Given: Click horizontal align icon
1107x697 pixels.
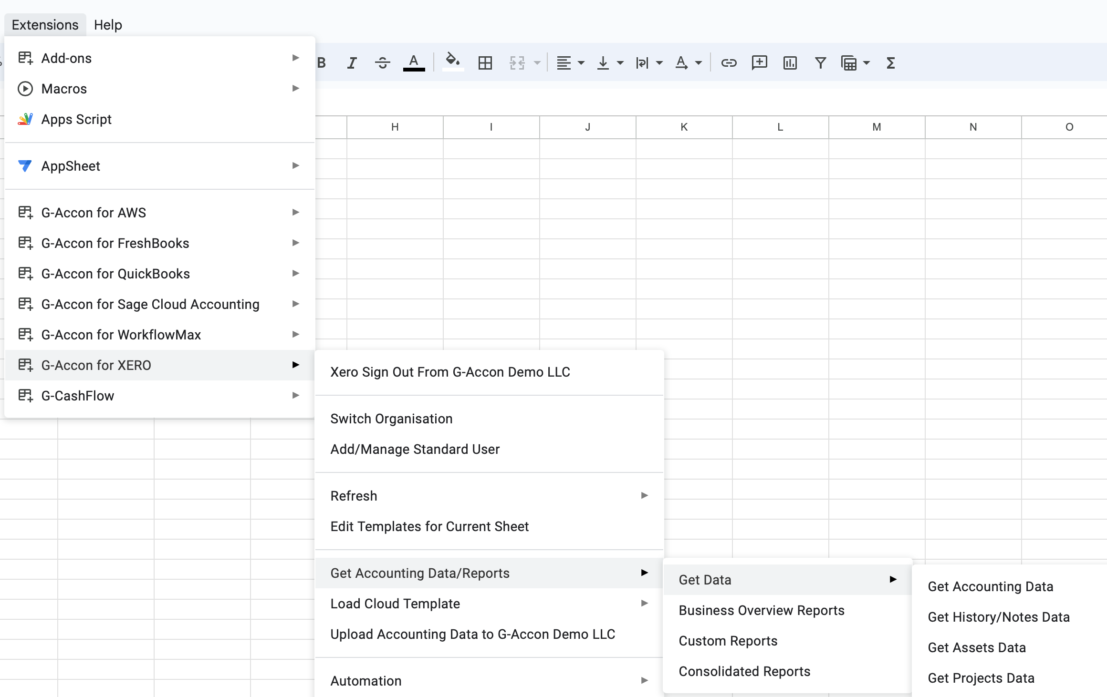Looking at the screenshot, I should 564,63.
